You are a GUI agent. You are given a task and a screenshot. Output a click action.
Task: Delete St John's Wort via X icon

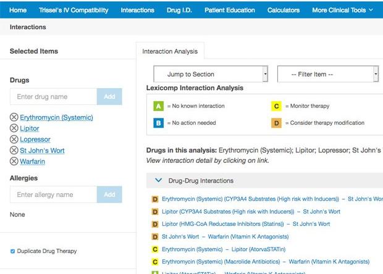[x=14, y=151]
